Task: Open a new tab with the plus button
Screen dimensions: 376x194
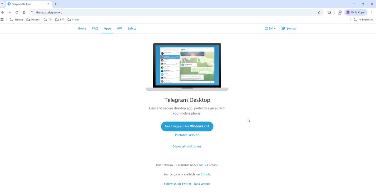Action: click(56, 4)
